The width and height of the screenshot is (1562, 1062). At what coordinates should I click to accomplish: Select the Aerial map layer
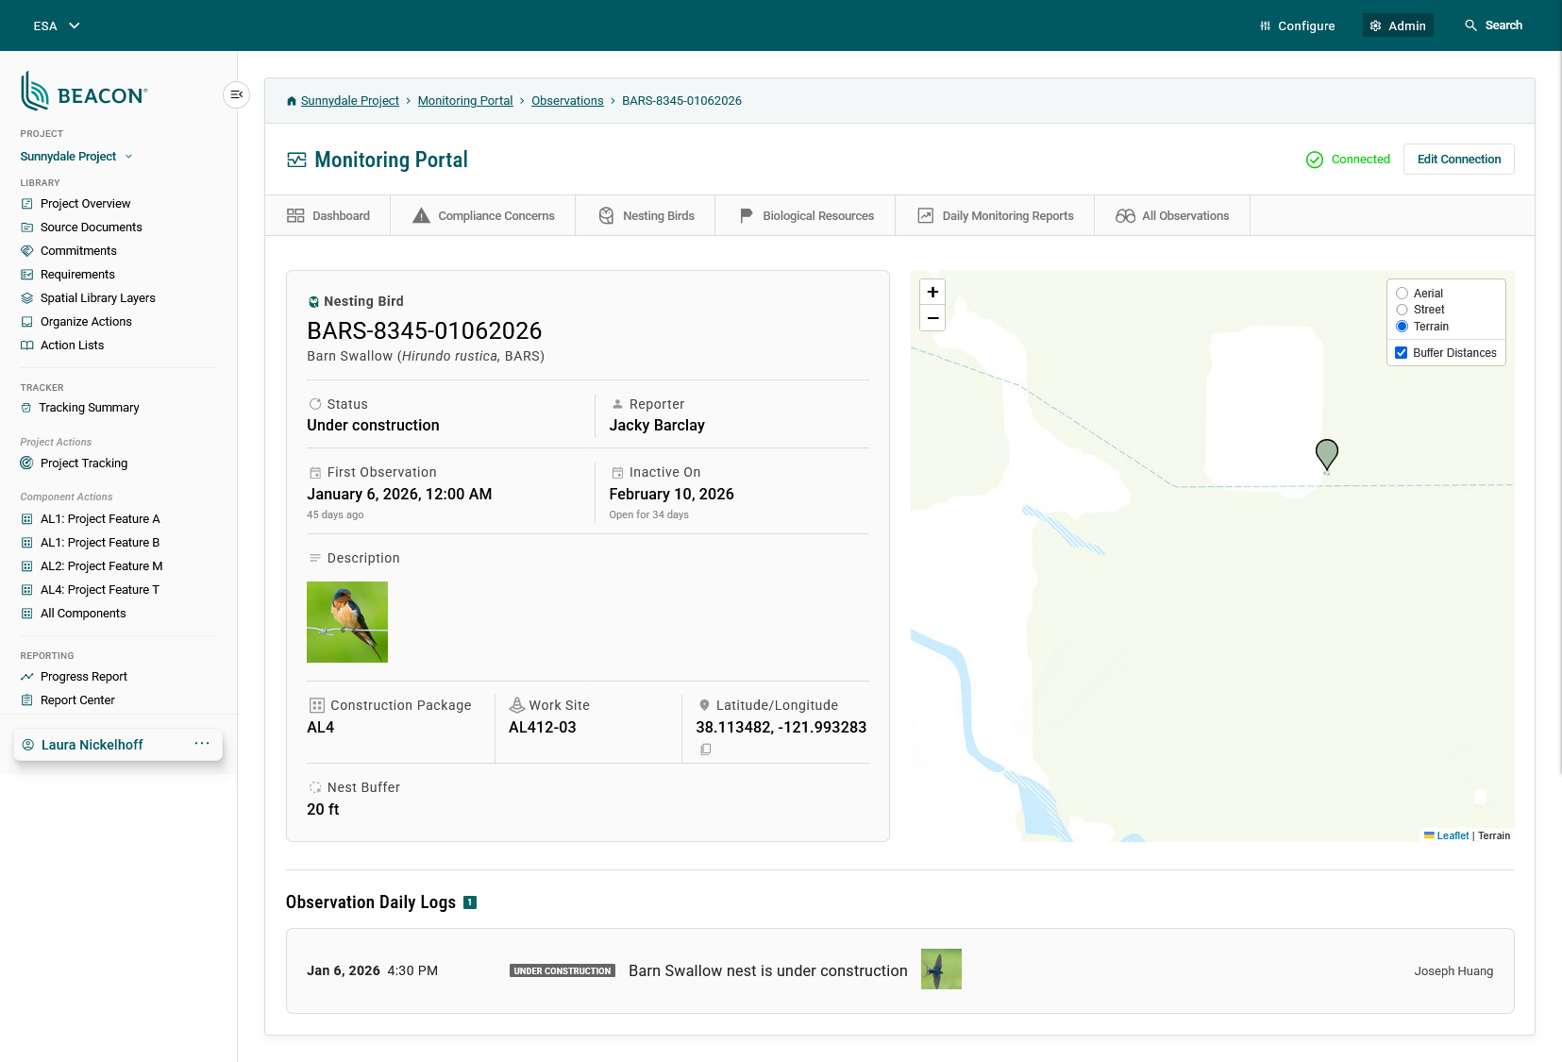click(x=1402, y=294)
